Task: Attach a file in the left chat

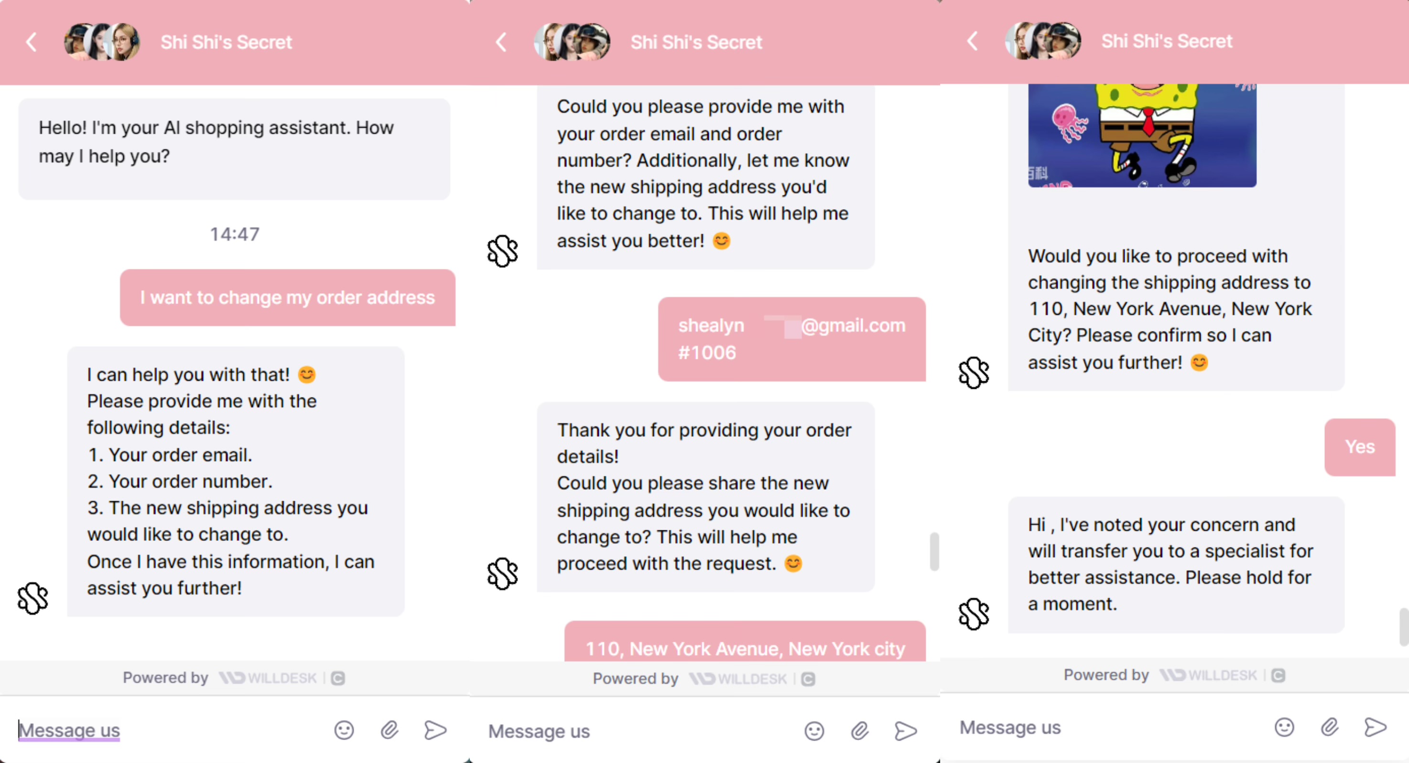Action: (x=390, y=730)
